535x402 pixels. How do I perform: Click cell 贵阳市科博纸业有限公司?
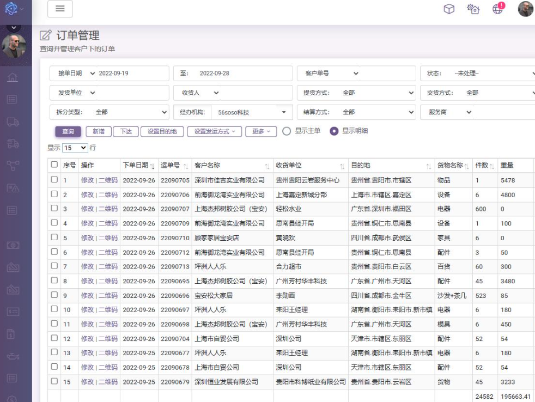point(311,382)
